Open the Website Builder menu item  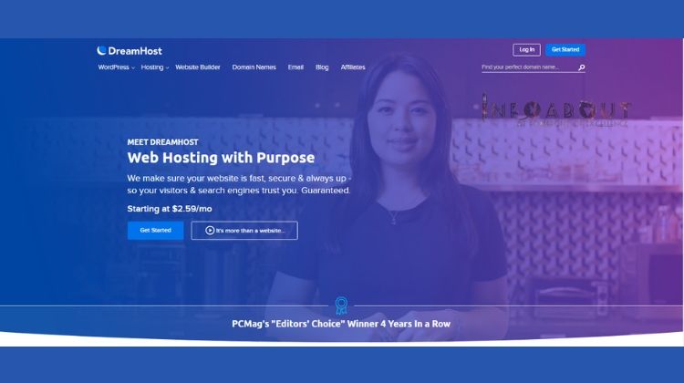[198, 67]
